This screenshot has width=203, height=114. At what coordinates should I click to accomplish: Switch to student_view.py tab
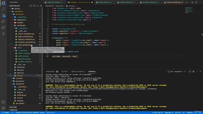(x=149, y=2)
